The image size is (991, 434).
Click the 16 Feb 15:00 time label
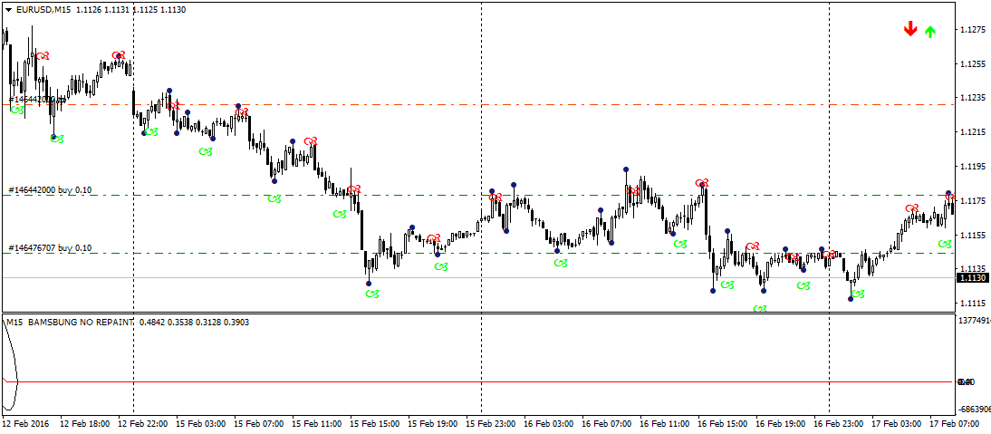(722, 424)
